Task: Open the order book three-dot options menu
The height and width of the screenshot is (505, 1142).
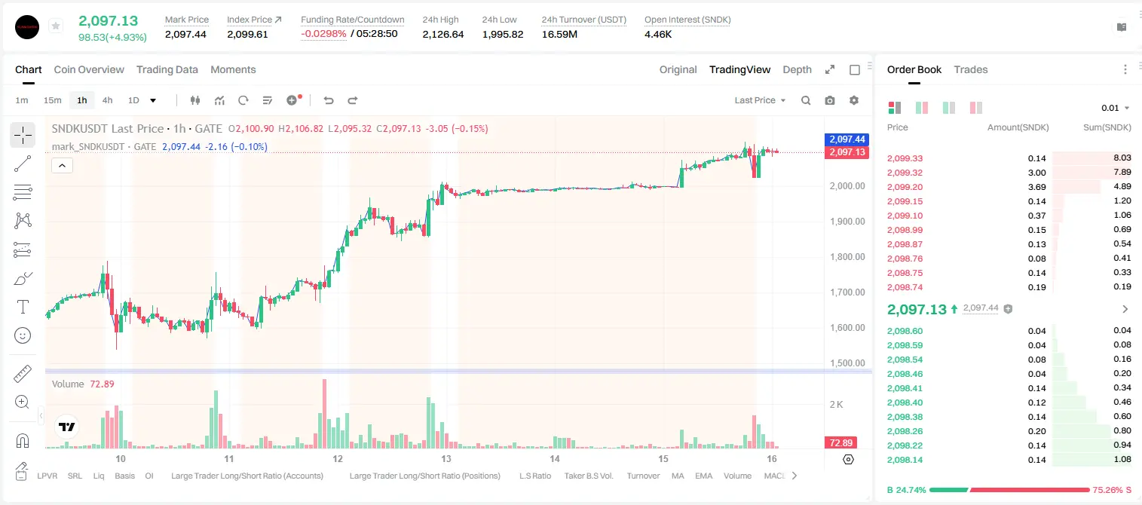Action: pyautogui.click(x=1125, y=69)
